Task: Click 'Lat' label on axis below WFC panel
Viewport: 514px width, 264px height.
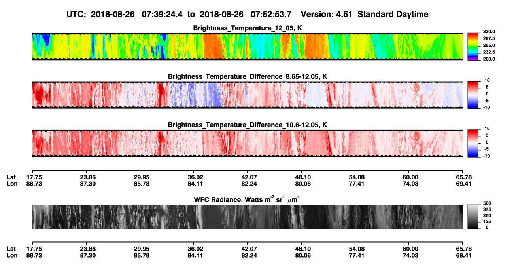Action: pyautogui.click(x=11, y=249)
